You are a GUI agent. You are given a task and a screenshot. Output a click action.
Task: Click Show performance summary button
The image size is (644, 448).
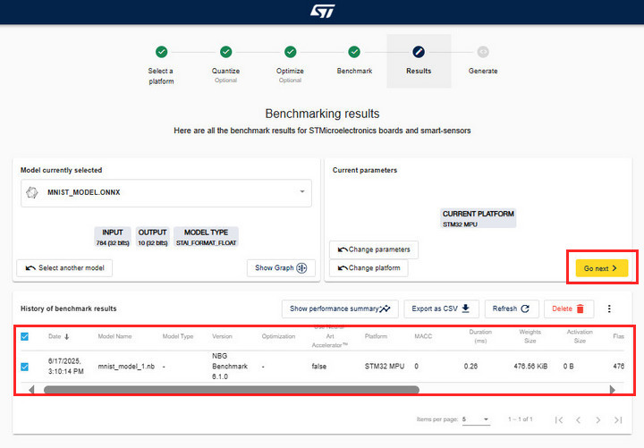pos(340,309)
